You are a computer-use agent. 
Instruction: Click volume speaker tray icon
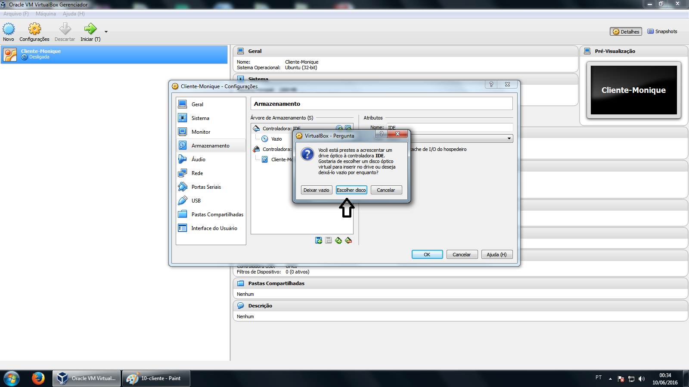coord(642,379)
